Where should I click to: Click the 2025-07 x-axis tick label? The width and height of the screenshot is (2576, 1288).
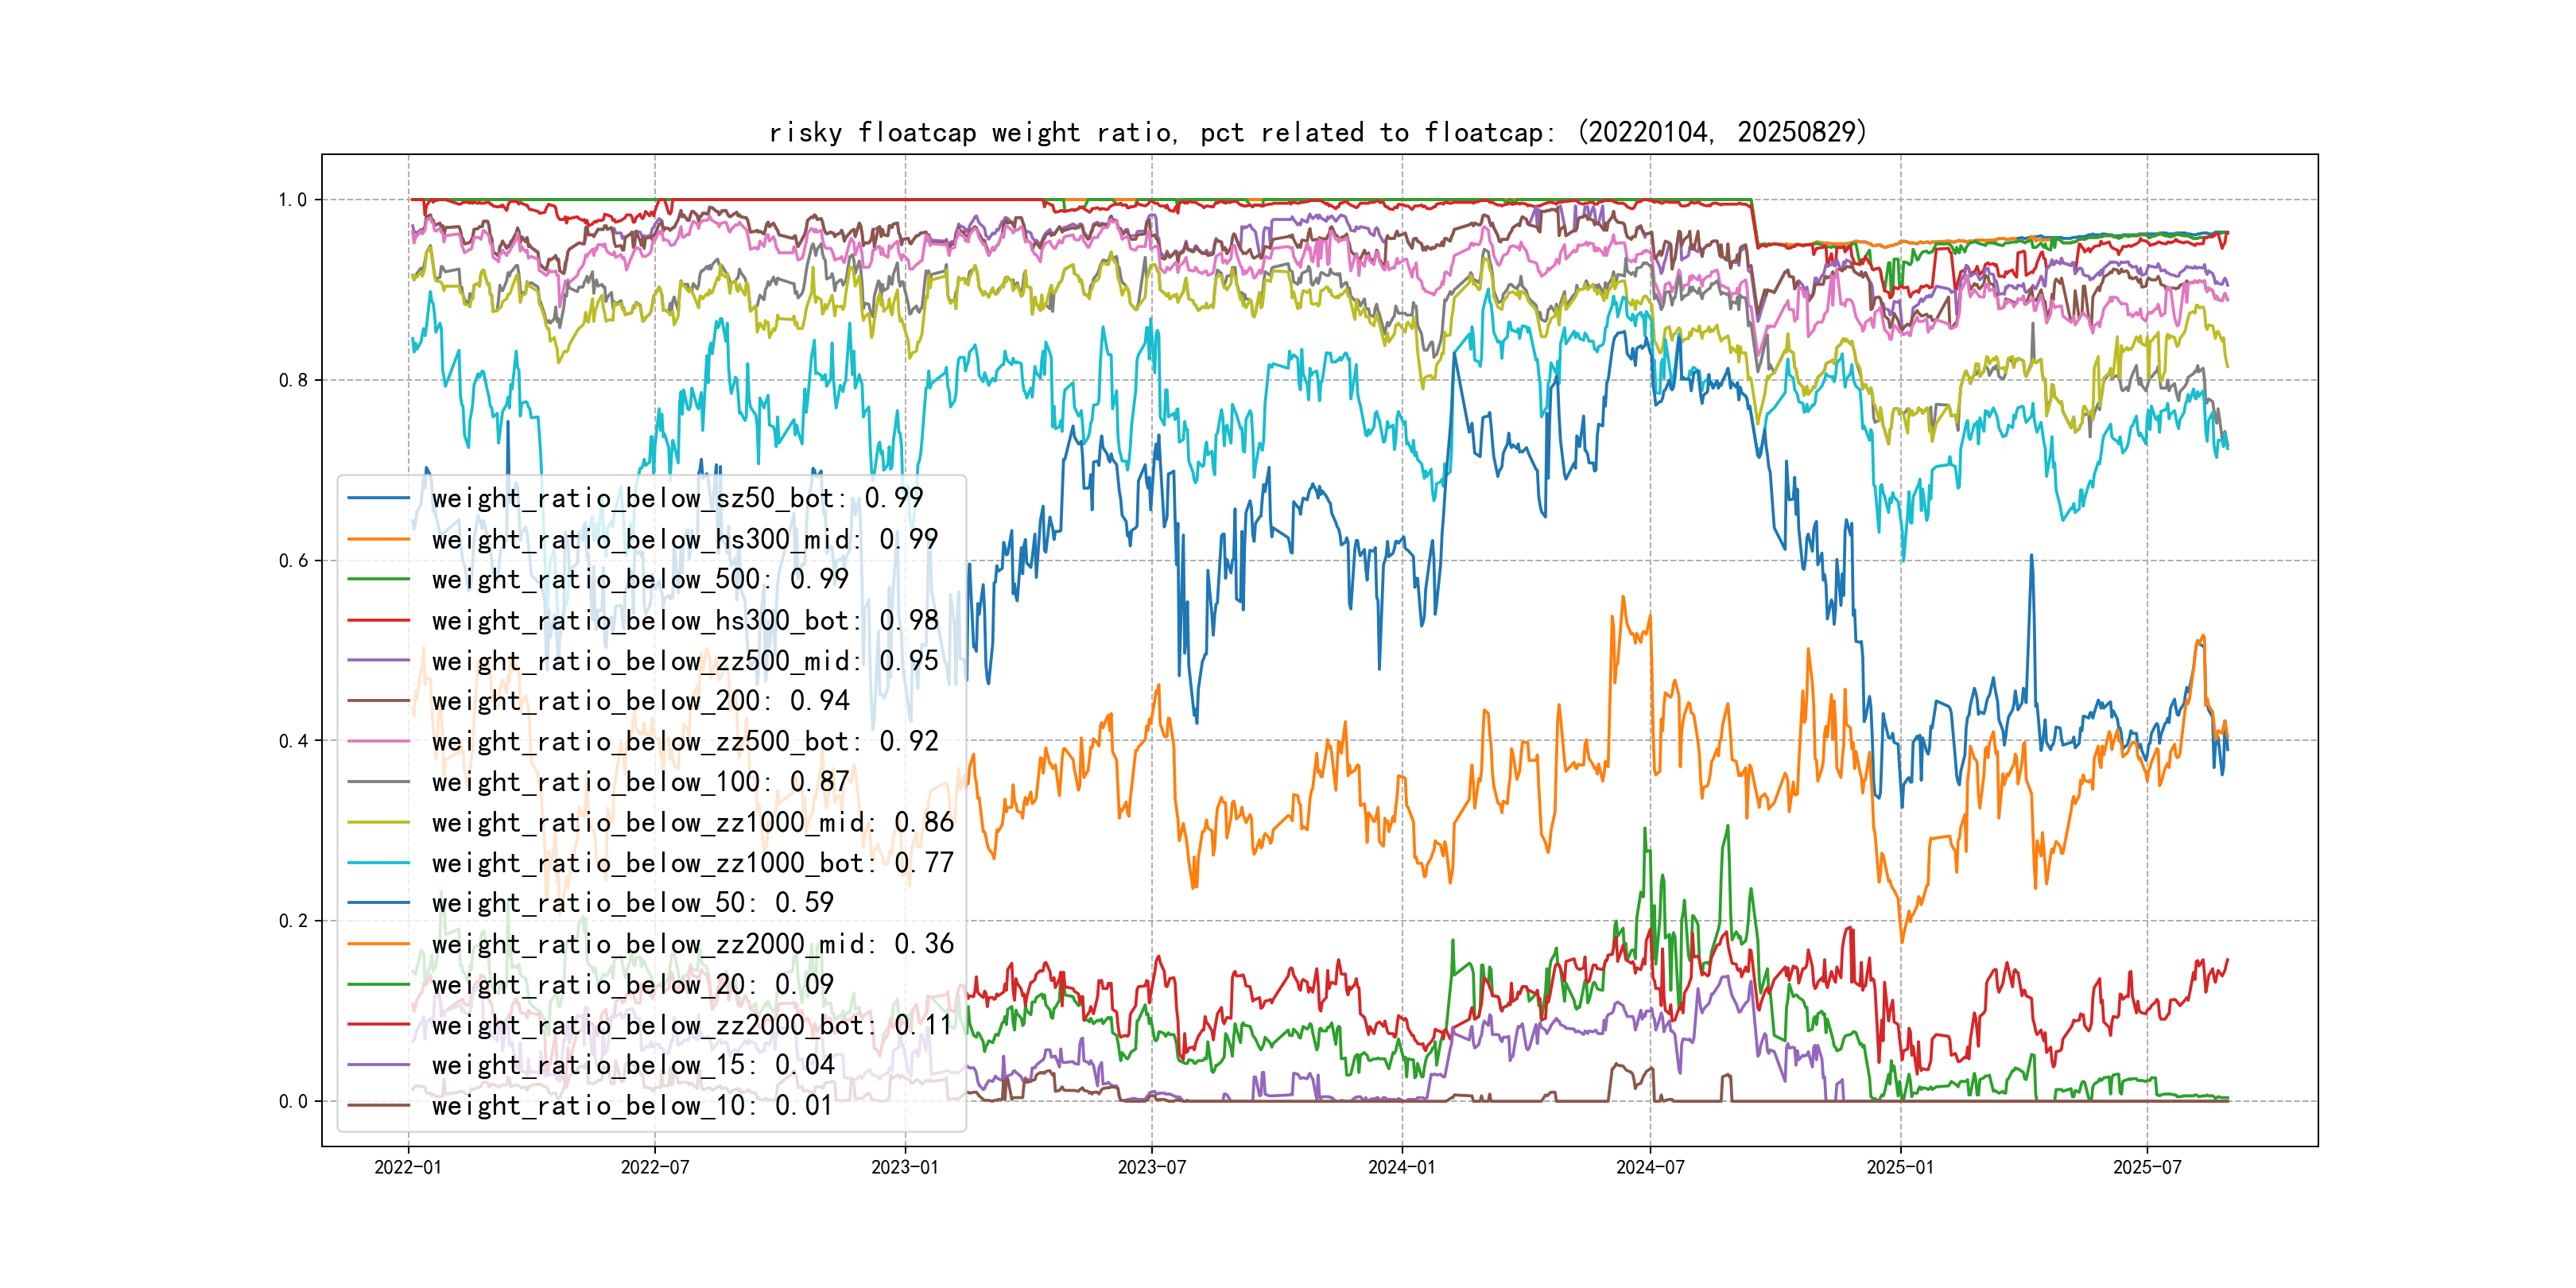[2147, 1167]
